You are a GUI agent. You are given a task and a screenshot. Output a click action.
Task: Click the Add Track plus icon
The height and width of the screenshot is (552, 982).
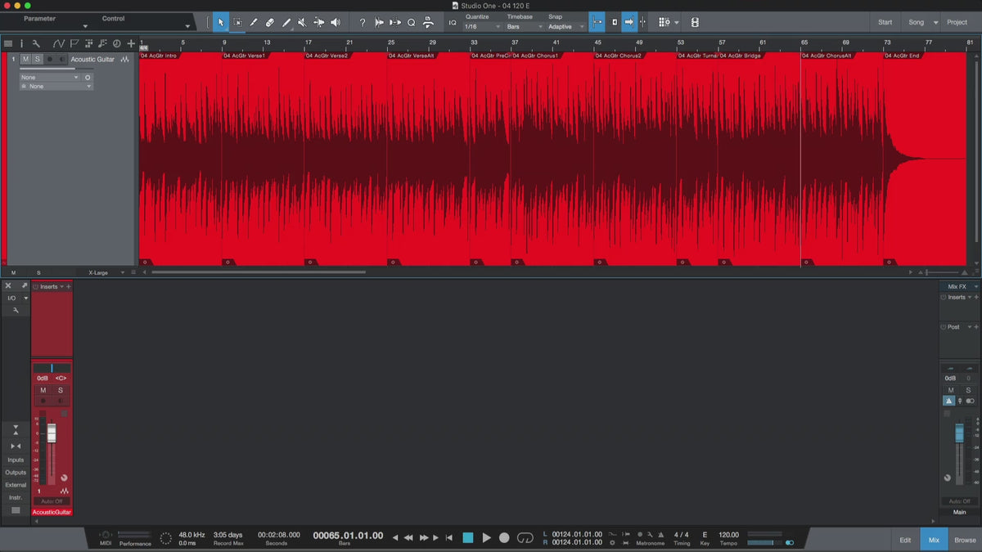tap(131, 43)
